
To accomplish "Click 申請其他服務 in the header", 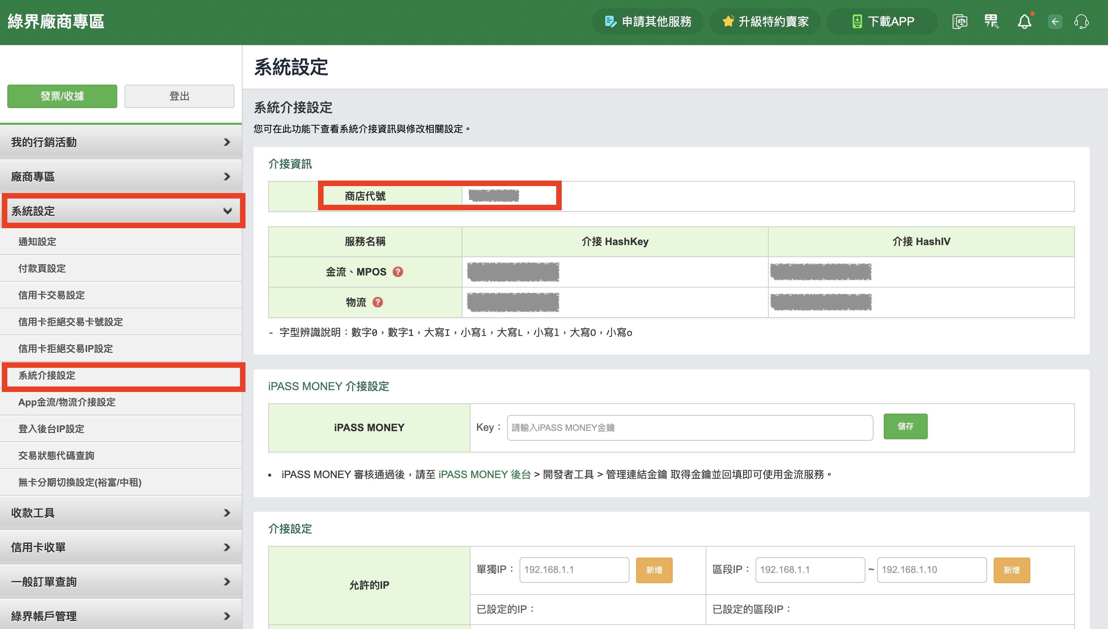I will click(x=648, y=22).
